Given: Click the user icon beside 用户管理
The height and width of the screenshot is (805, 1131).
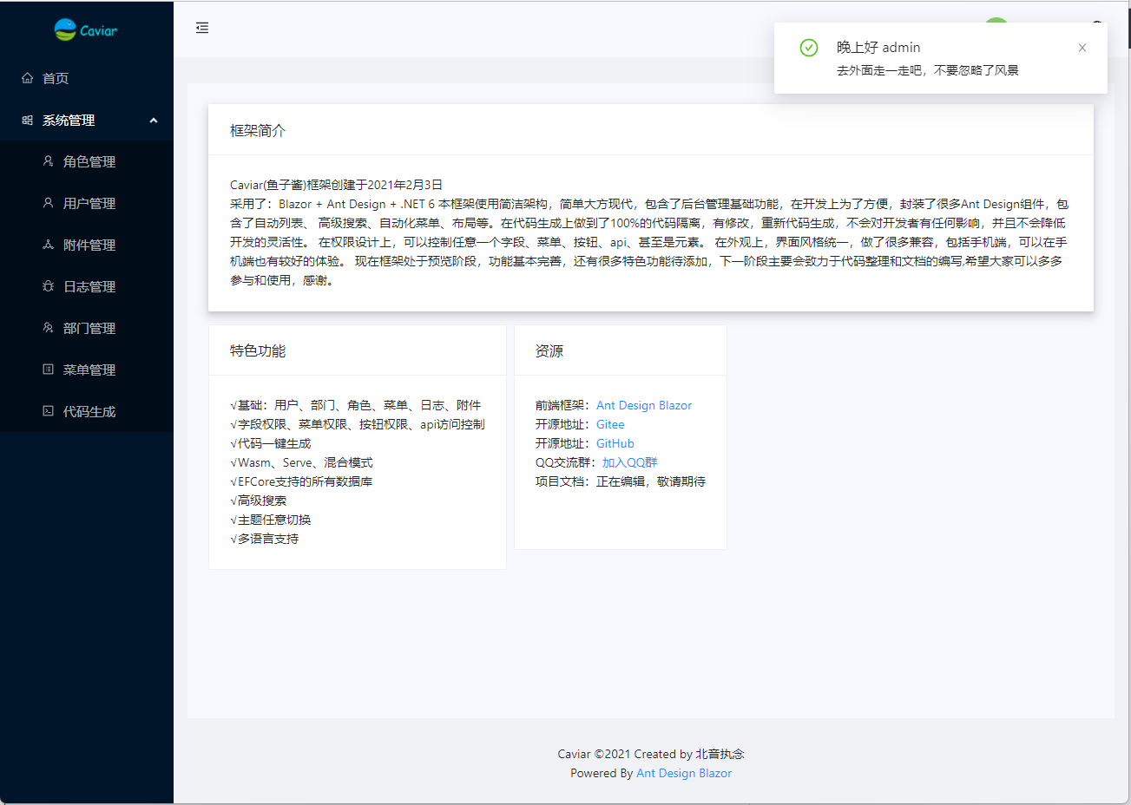Looking at the screenshot, I should coord(48,203).
